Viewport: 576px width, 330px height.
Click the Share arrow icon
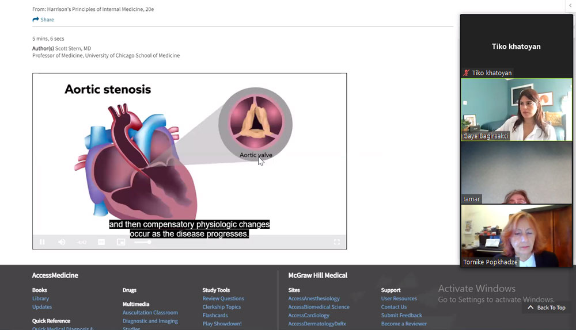(36, 20)
